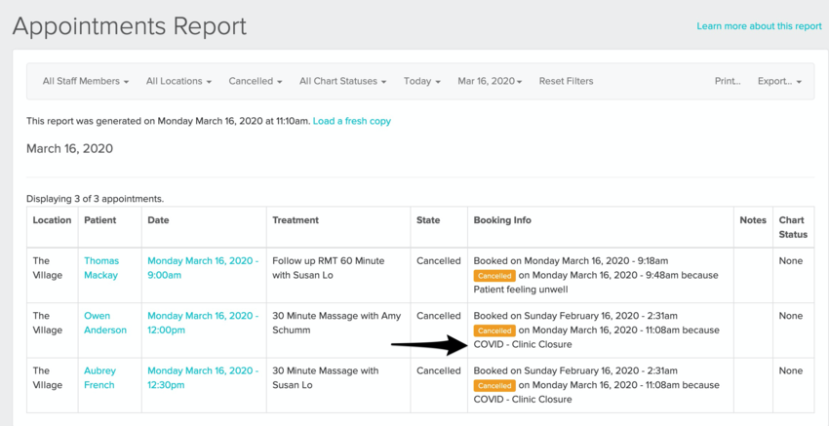This screenshot has height=426, width=829.
Task: Open the Monday March 16 12:30pm appointment
Action: click(x=203, y=377)
